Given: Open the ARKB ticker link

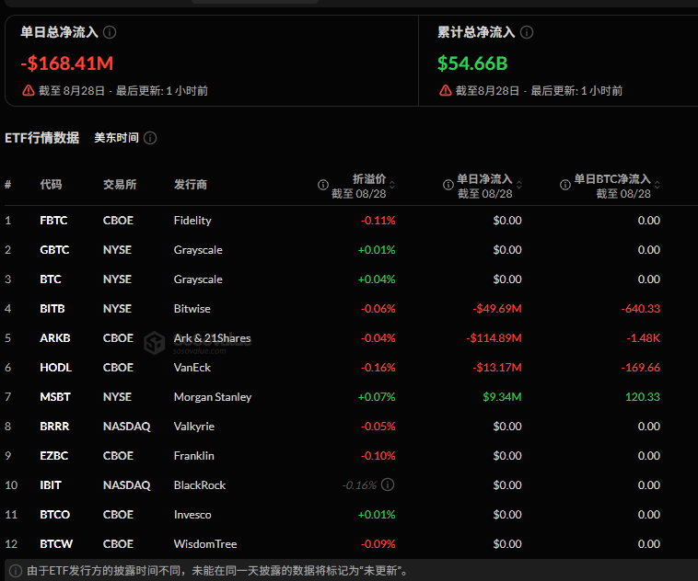Looking at the screenshot, I should [x=54, y=338].
